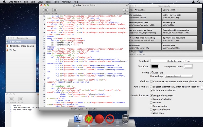Open the Smultron 4 menu

click(x=15, y=2)
